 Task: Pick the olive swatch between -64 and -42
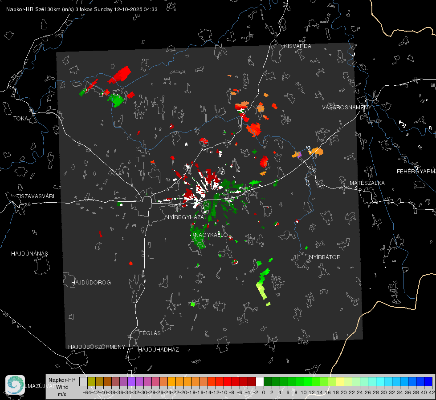[91, 381]
